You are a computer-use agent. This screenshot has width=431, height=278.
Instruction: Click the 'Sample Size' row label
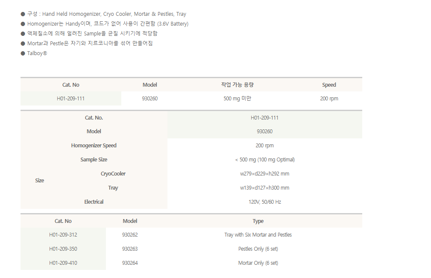click(94, 160)
